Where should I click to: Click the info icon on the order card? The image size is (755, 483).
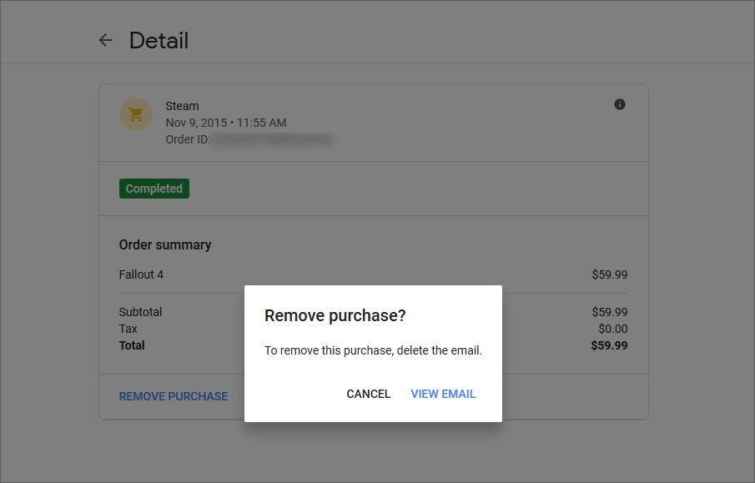[x=619, y=104]
